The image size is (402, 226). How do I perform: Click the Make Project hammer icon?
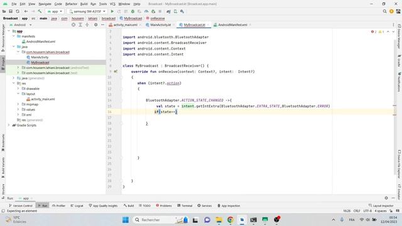(x=40, y=11)
